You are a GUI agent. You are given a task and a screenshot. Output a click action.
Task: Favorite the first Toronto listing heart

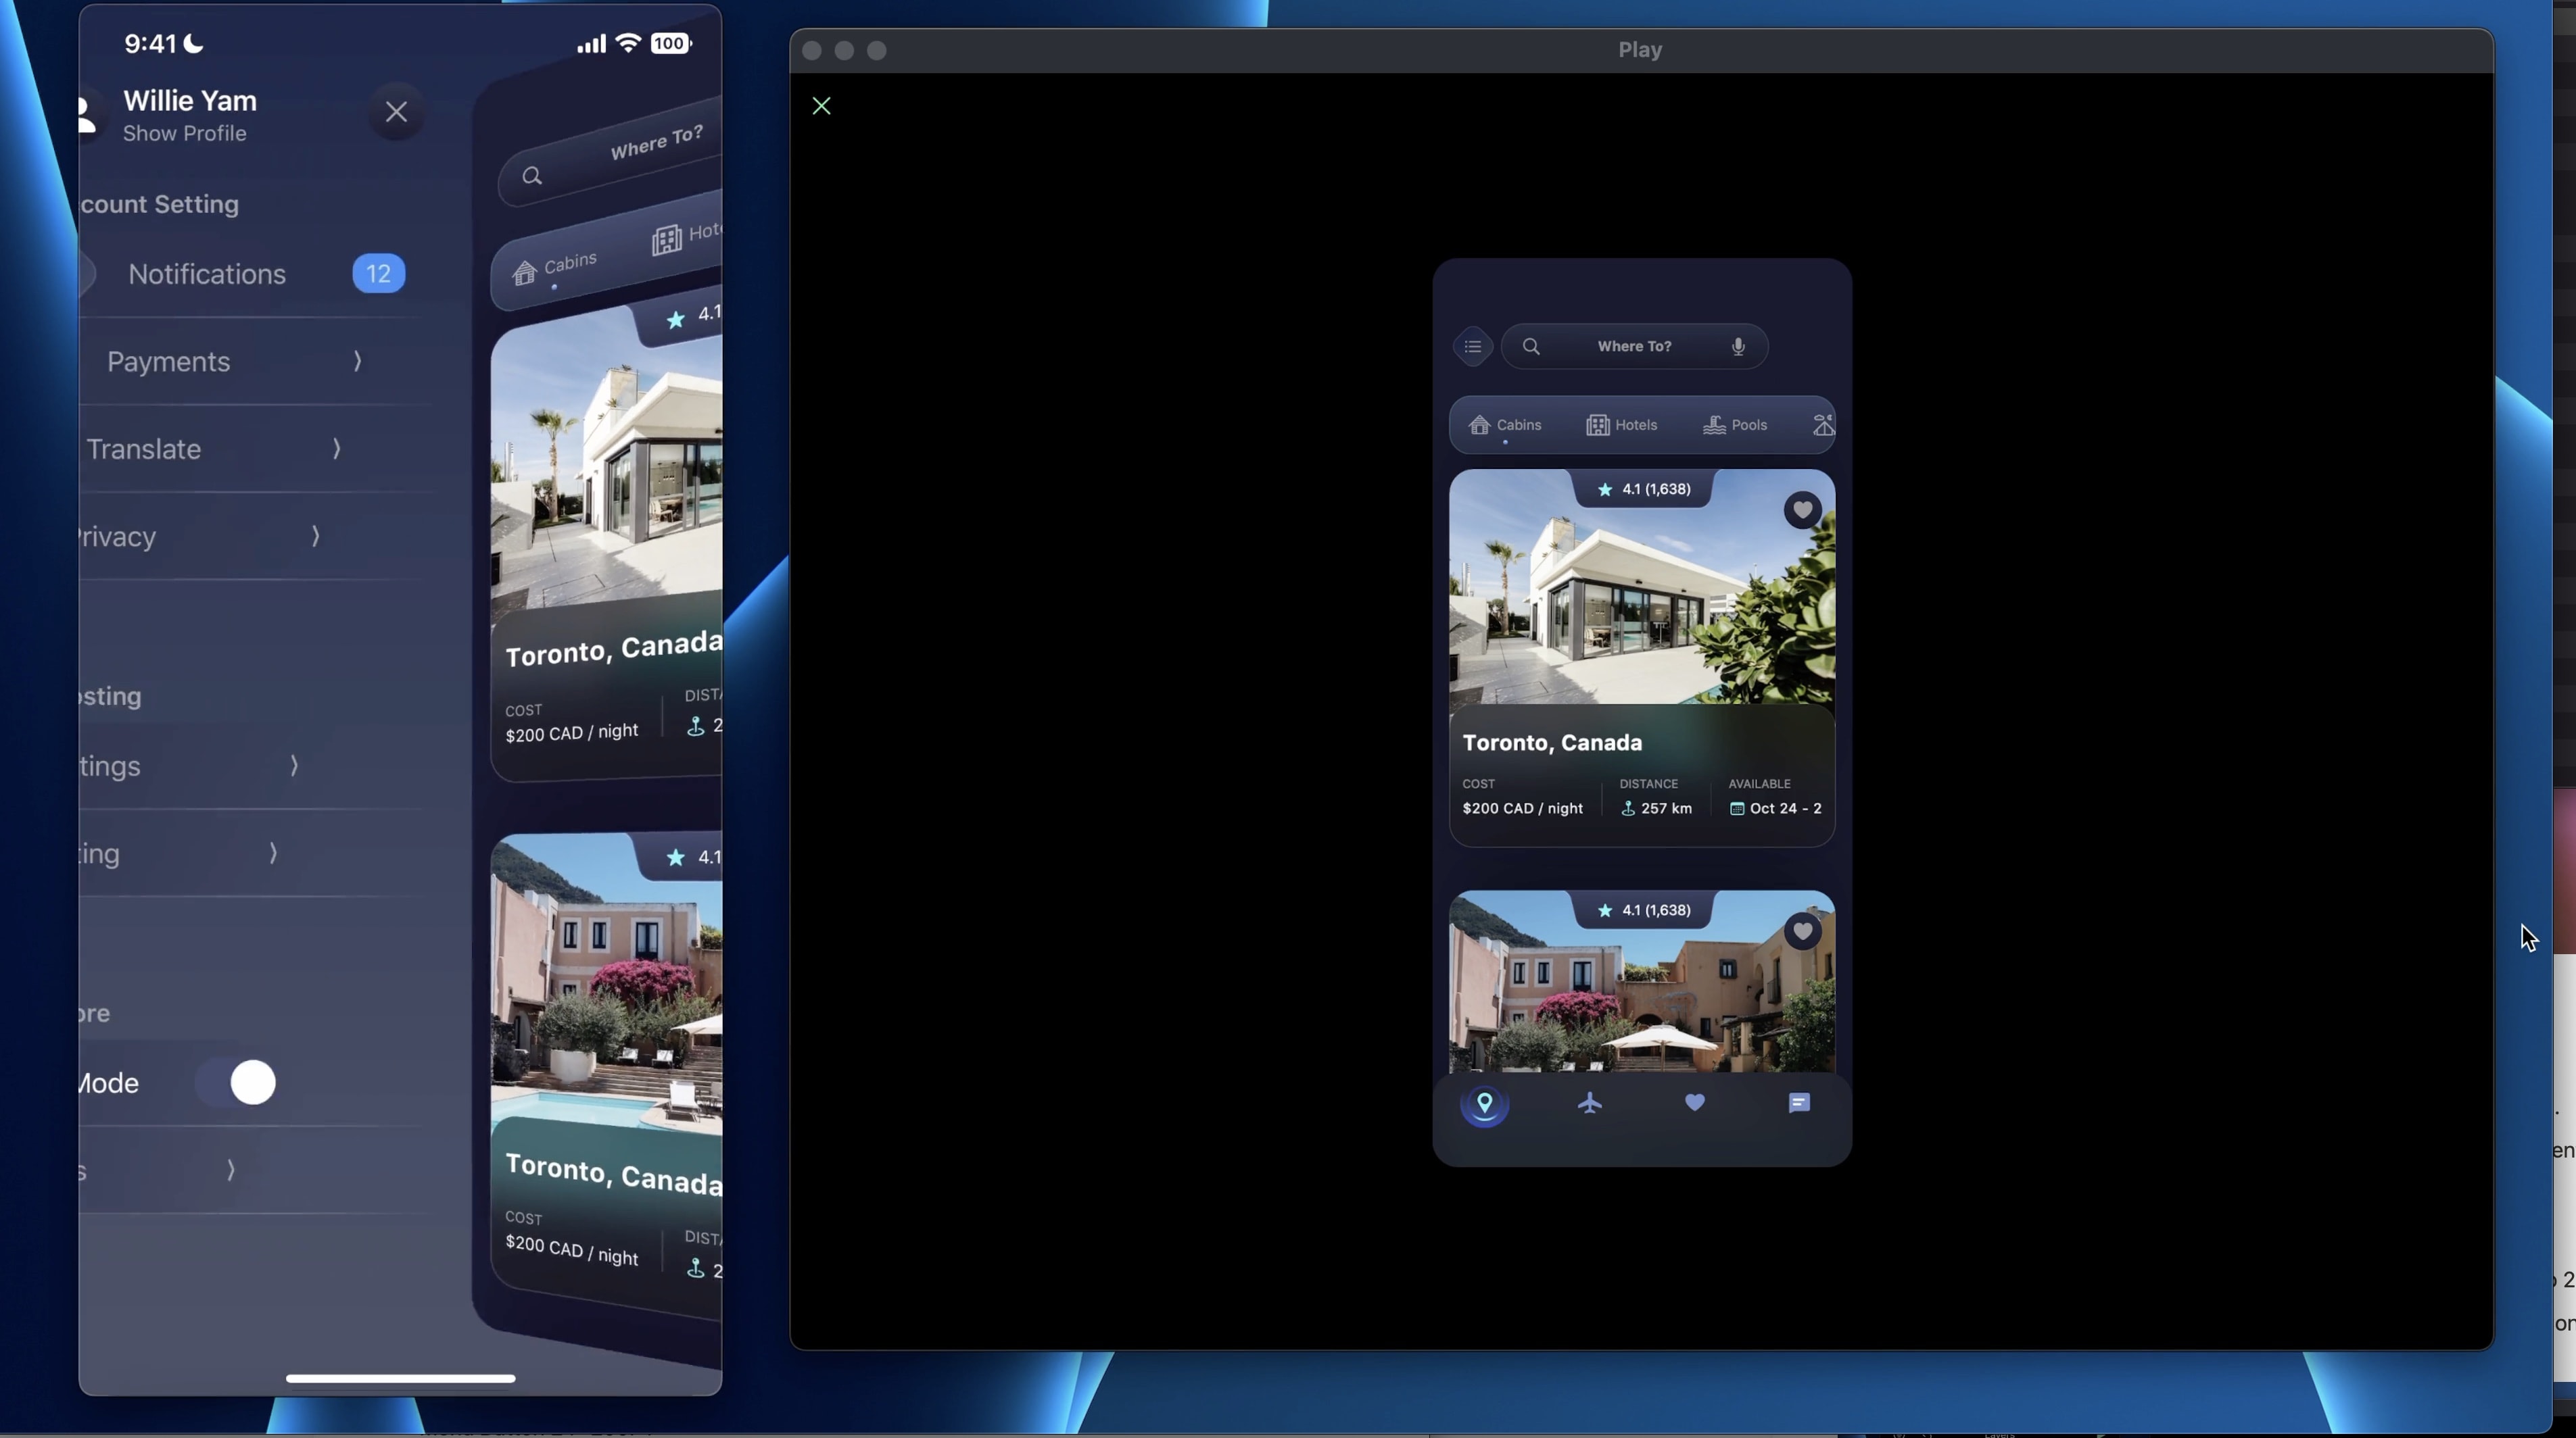(1802, 511)
